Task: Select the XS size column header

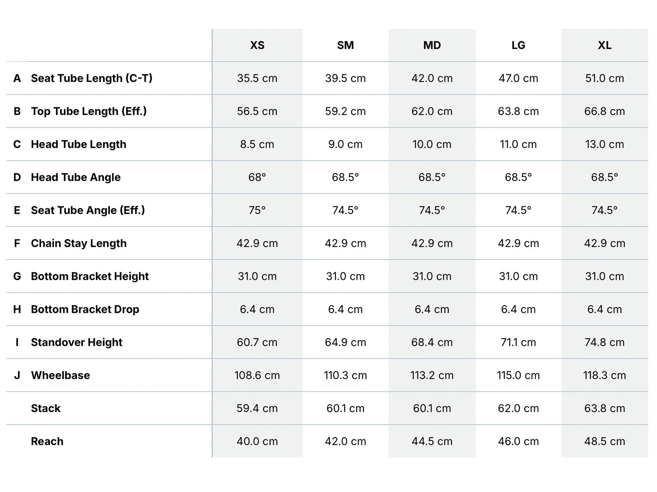Action: pos(257,45)
